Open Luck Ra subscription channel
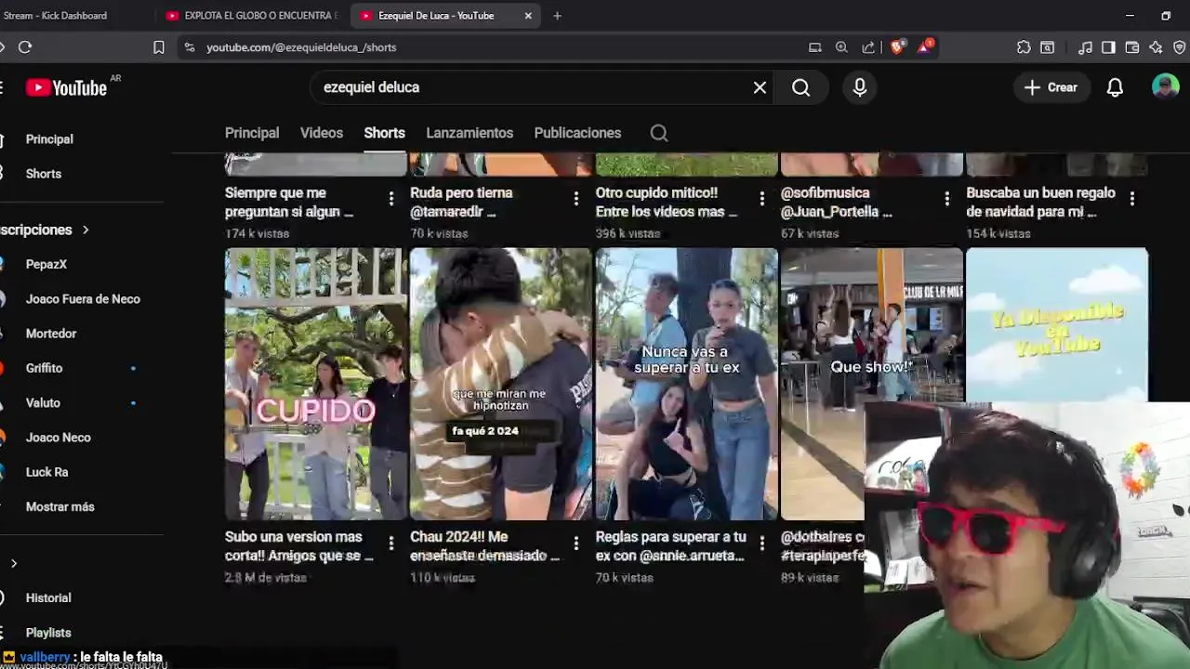This screenshot has width=1190, height=669. click(x=47, y=472)
